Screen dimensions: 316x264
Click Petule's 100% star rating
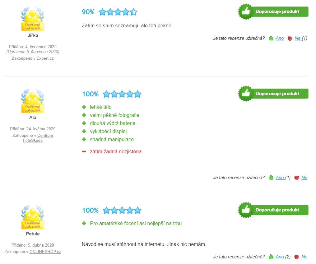pos(122,211)
